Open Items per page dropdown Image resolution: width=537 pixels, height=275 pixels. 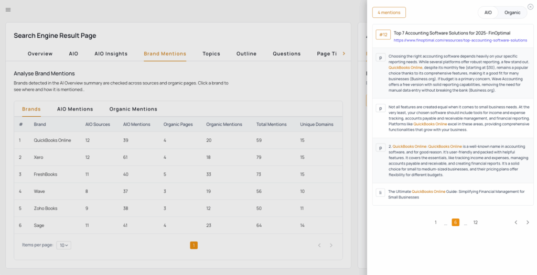click(x=63, y=245)
